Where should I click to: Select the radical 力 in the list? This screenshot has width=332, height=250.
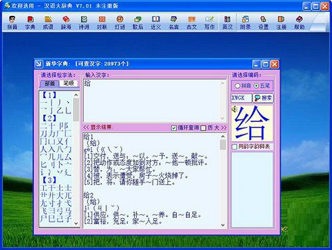point(52,133)
